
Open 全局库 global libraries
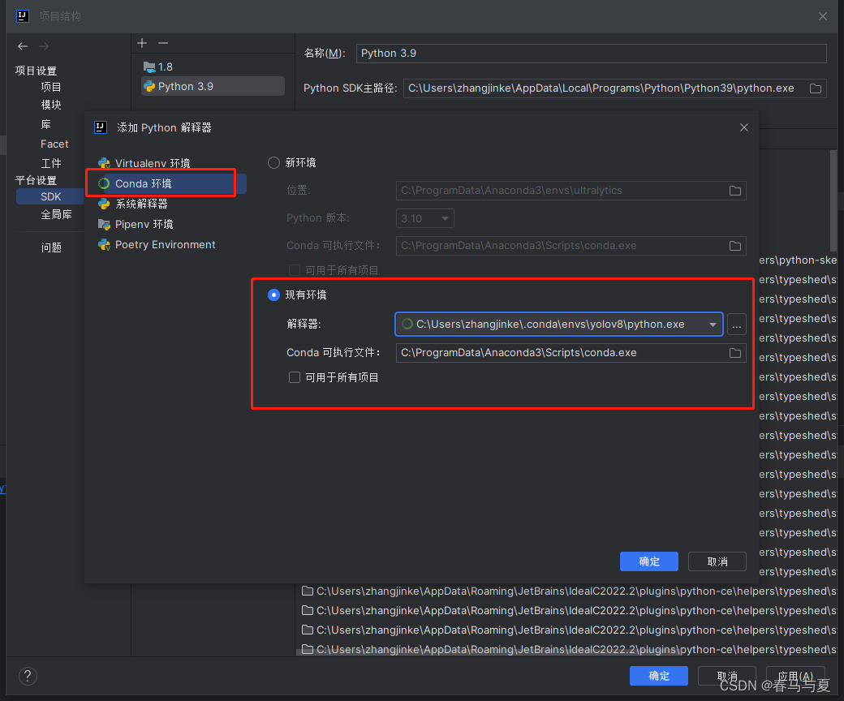pyautogui.click(x=56, y=215)
